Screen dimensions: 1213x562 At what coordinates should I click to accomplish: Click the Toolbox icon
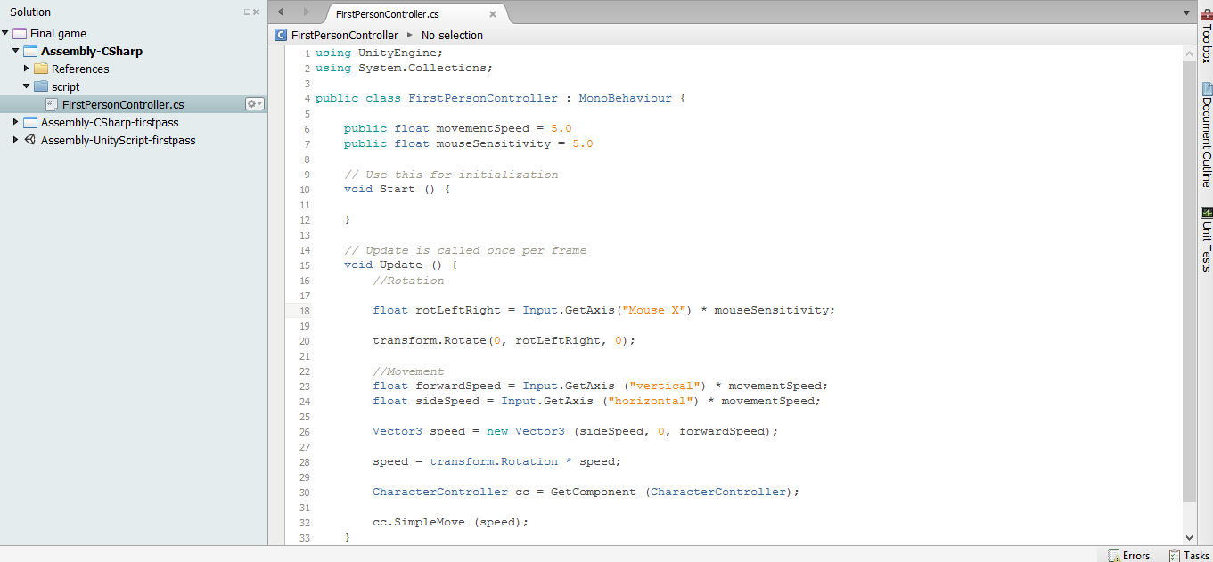(x=1206, y=14)
